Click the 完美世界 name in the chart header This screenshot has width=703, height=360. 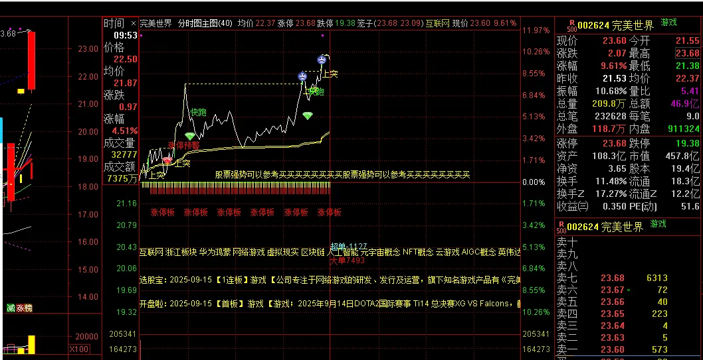[155, 23]
